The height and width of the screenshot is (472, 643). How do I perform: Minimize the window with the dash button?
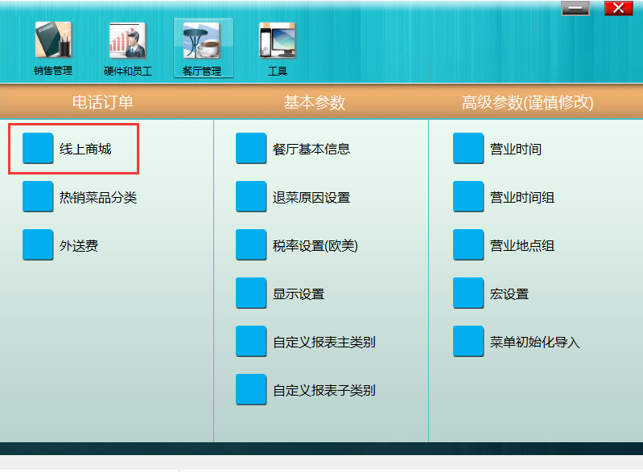[575, 8]
